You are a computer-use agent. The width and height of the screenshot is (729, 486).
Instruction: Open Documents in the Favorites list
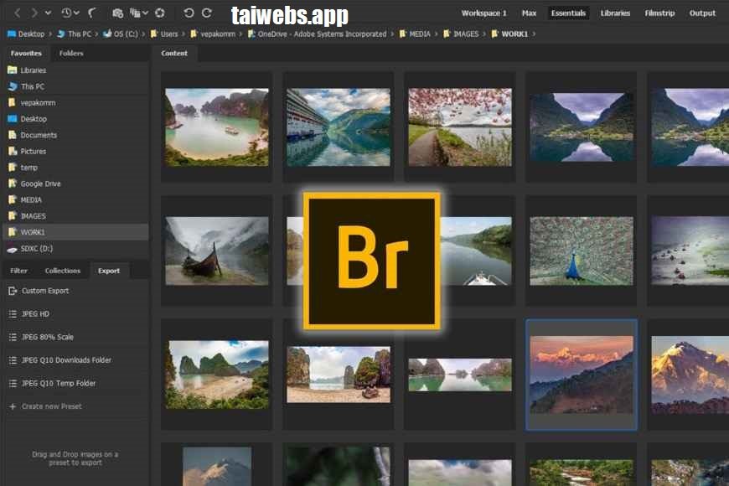(75, 136)
